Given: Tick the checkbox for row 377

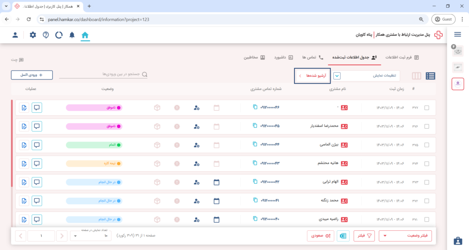Looking at the screenshot, I should coord(427,108).
